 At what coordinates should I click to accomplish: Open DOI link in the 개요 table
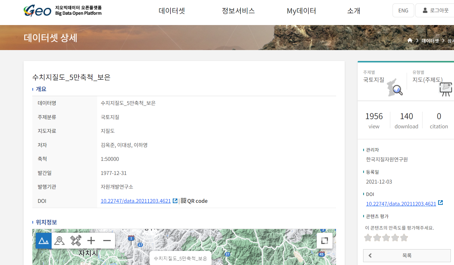136,201
